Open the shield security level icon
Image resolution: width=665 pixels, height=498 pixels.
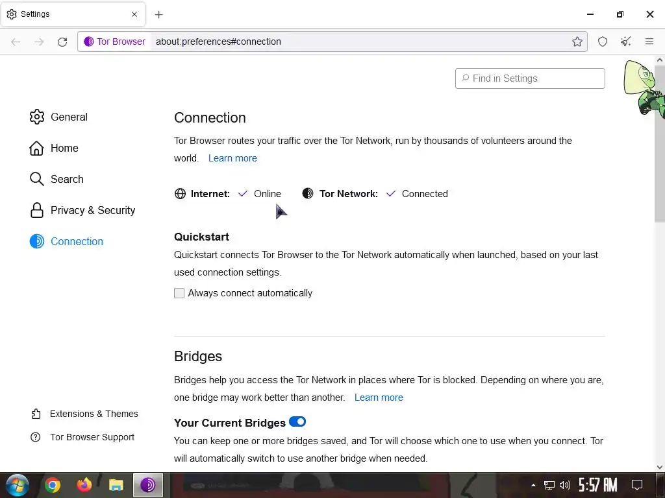coord(603,41)
